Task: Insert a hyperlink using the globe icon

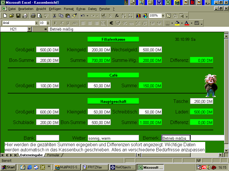Action: 104,16
